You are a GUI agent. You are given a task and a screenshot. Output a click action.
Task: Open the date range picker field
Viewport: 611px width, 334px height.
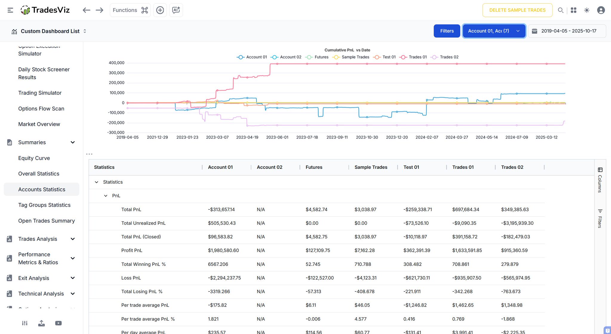(x=567, y=31)
